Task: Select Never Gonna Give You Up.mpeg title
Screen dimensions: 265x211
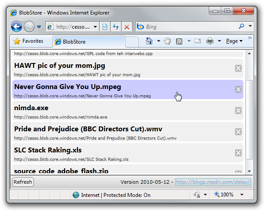Action: click(68, 87)
